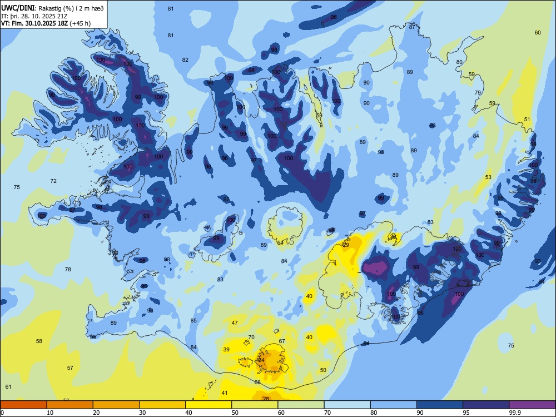Viewport: 556px width, 417px height.
Task: Click the map value '58'
Action: coord(39,341)
